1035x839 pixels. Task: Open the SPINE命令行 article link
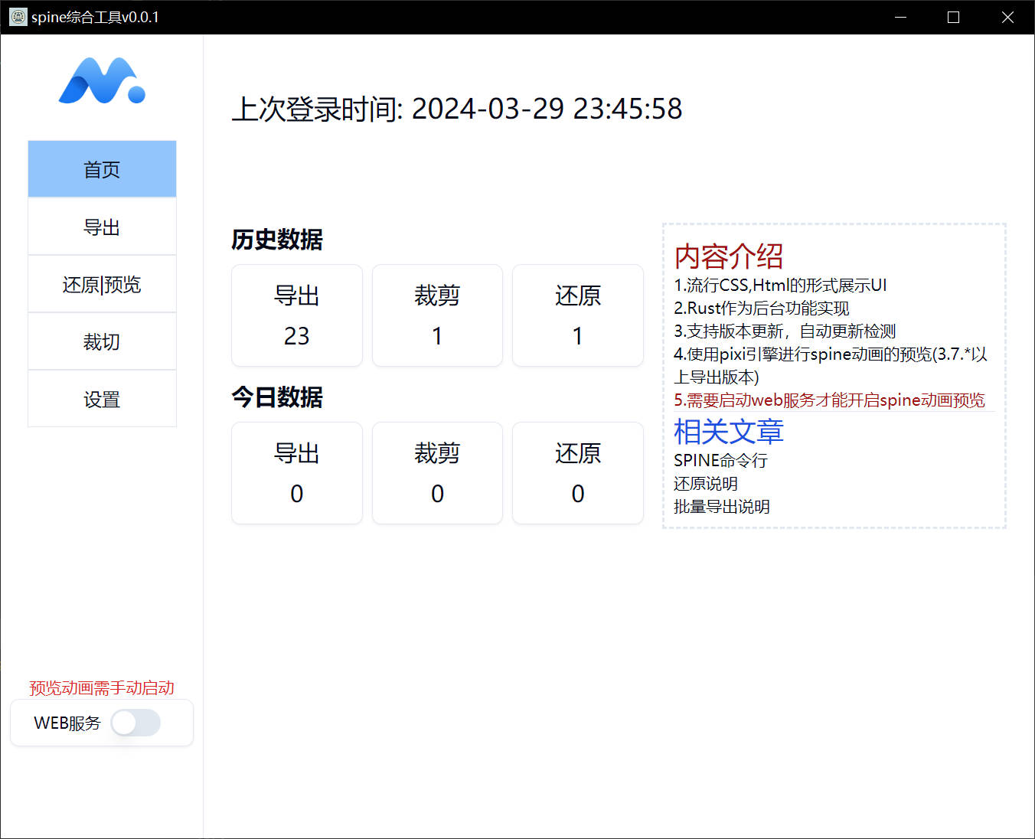click(x=720, y=461)
